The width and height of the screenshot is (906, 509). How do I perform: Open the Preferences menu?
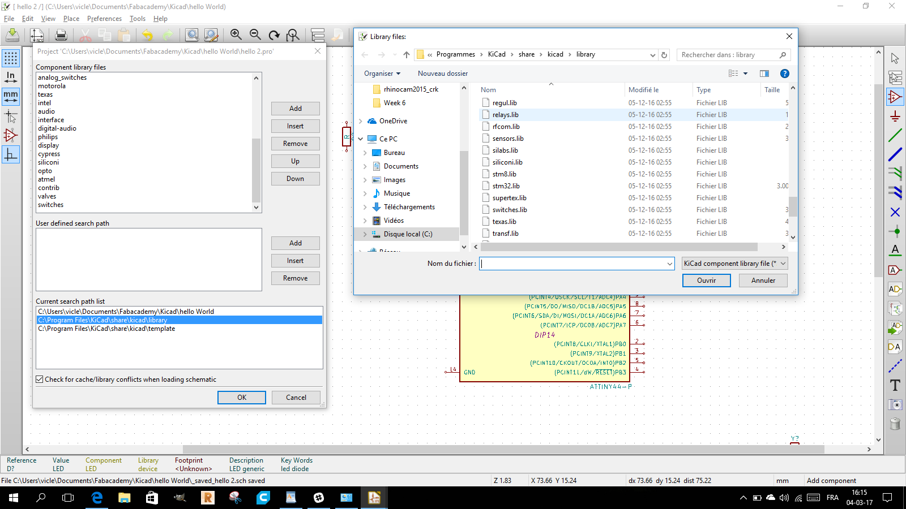104,19
